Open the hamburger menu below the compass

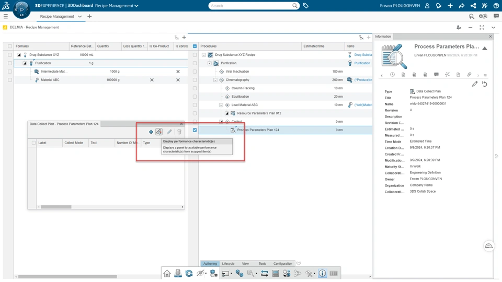click(5, 16)
